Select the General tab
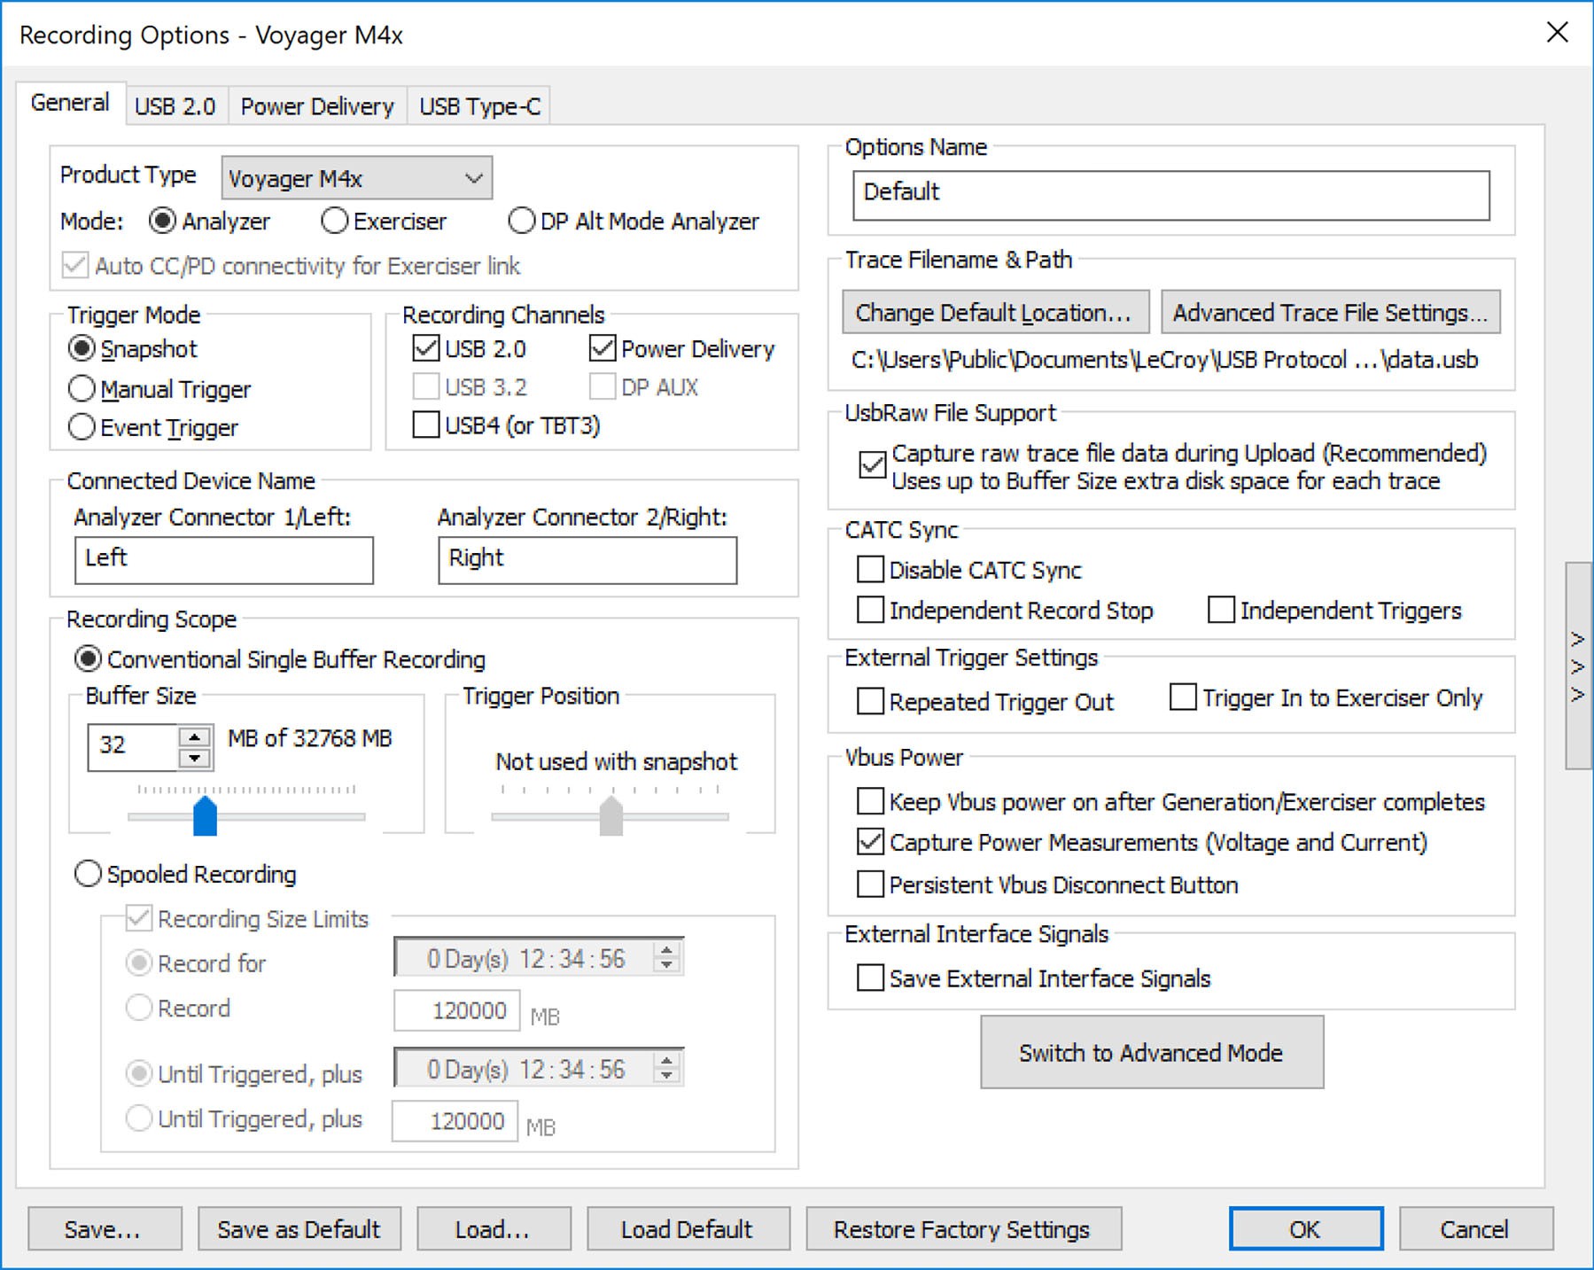The image size is (1594, 1270). point(70,103)
